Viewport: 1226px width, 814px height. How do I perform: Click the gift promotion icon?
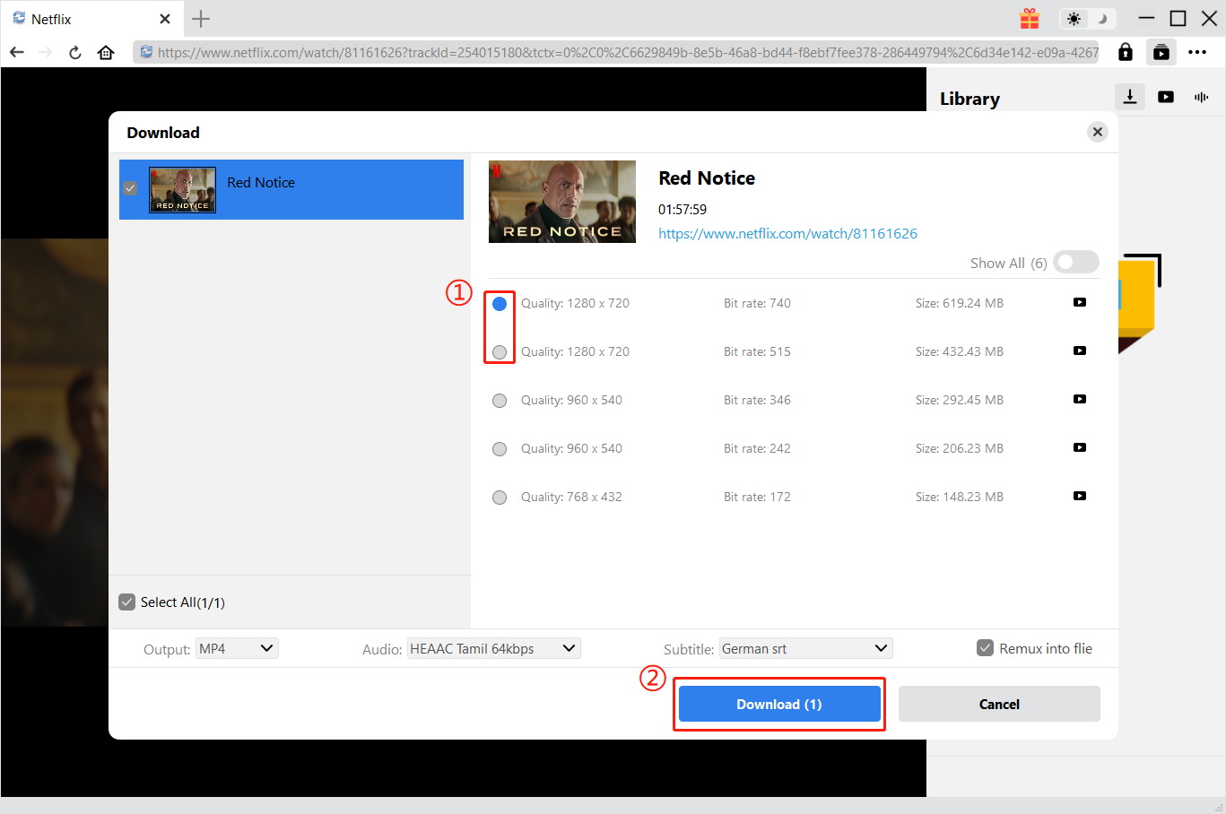coord(1029,18)
